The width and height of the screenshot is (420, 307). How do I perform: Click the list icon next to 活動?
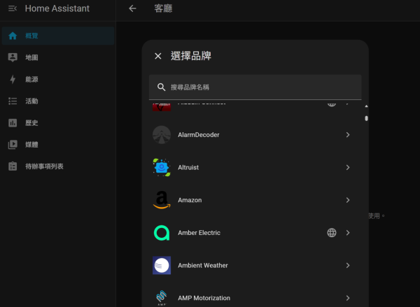pos(13,101)
